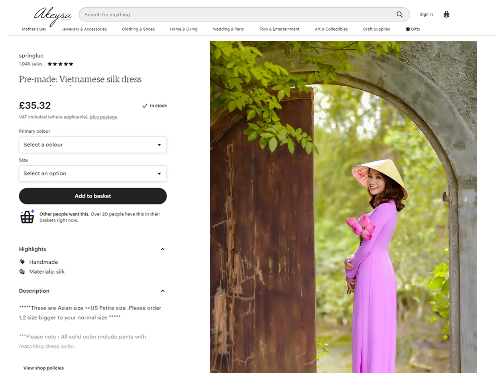This screenshot has width=503, height=384.
Task: Go to Wedding & Party category
Action: (228, 29)
